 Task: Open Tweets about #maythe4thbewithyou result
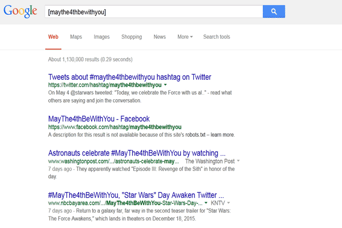129,77
